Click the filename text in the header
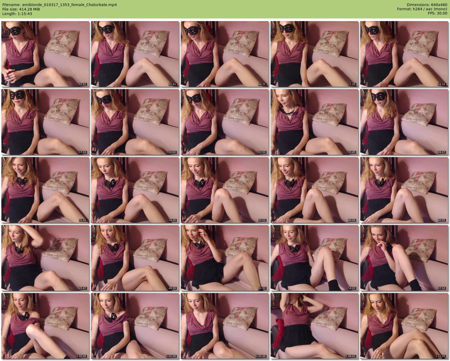 click(x=59, y=5)
